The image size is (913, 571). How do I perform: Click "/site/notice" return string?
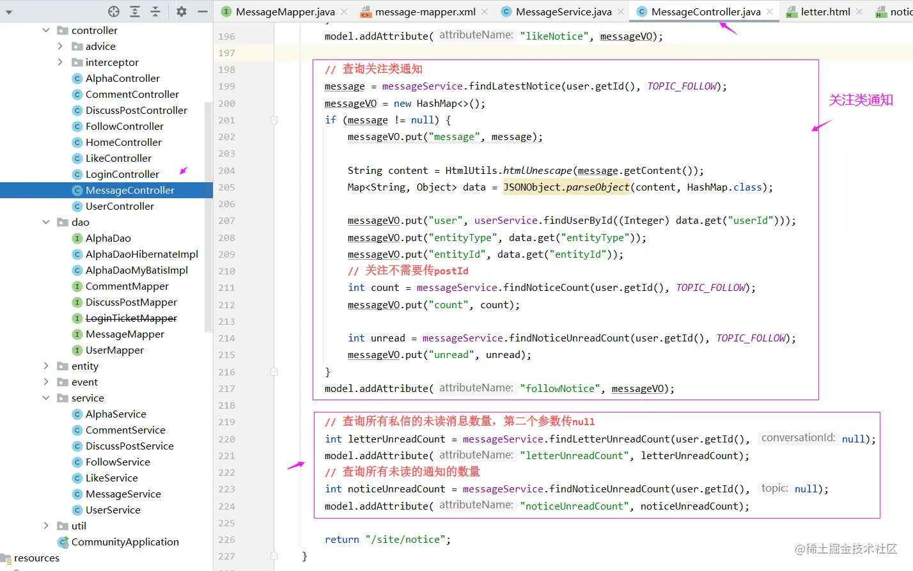[405, 540]
